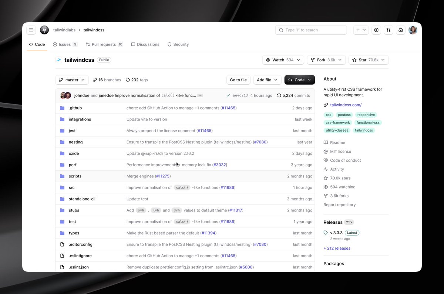The width and height of the screenshot is (444, 294).
Task: Switch to the Pull requests tab
Action: (104, 44)
